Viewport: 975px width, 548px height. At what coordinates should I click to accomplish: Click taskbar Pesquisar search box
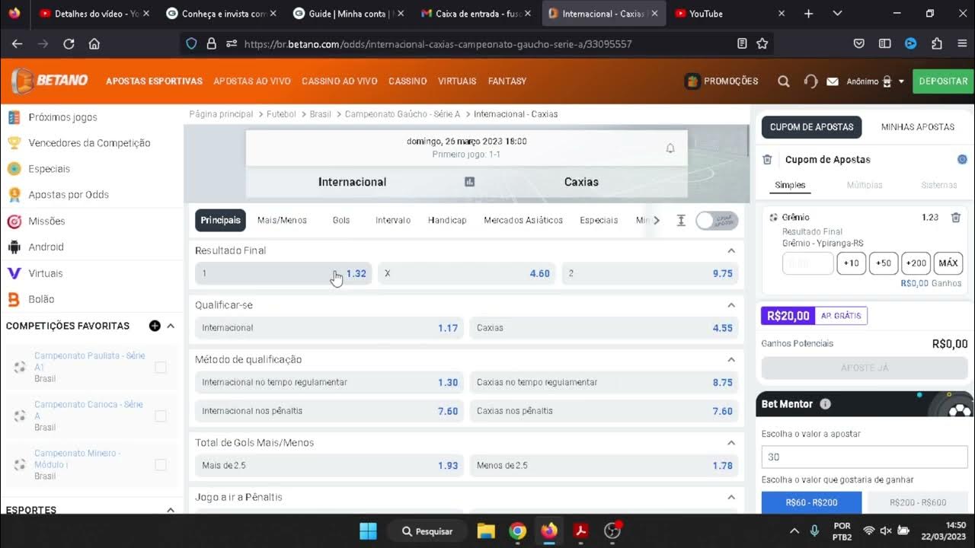[426, 531]
